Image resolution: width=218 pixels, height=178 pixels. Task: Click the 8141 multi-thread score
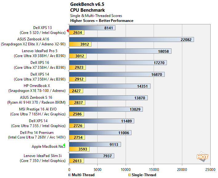109,28
